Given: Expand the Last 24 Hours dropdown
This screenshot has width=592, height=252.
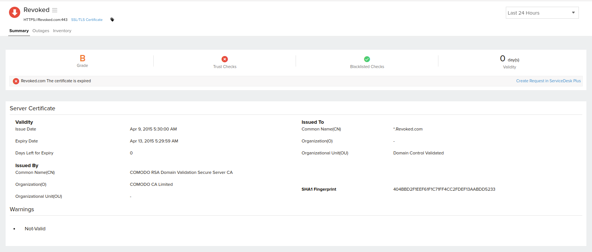Looking at the screenshot, I should click(x=542, y=13).
